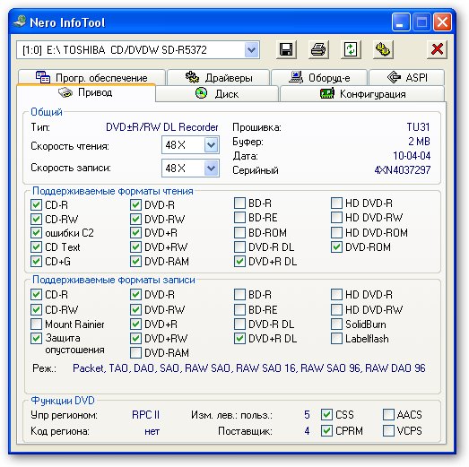Expand the Скорость записи speed dropdown
The width and height of the screenshot is (469, 467).
[x=211, y=168]
